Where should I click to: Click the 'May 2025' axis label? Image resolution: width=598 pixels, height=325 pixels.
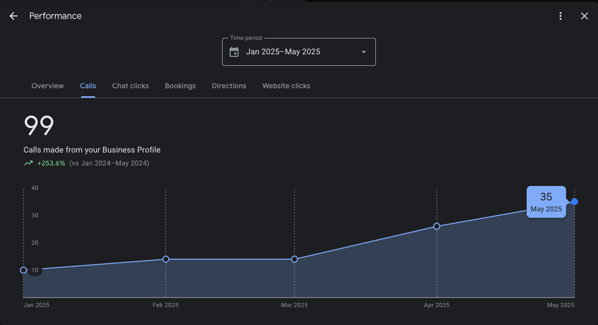coord(561,305)
